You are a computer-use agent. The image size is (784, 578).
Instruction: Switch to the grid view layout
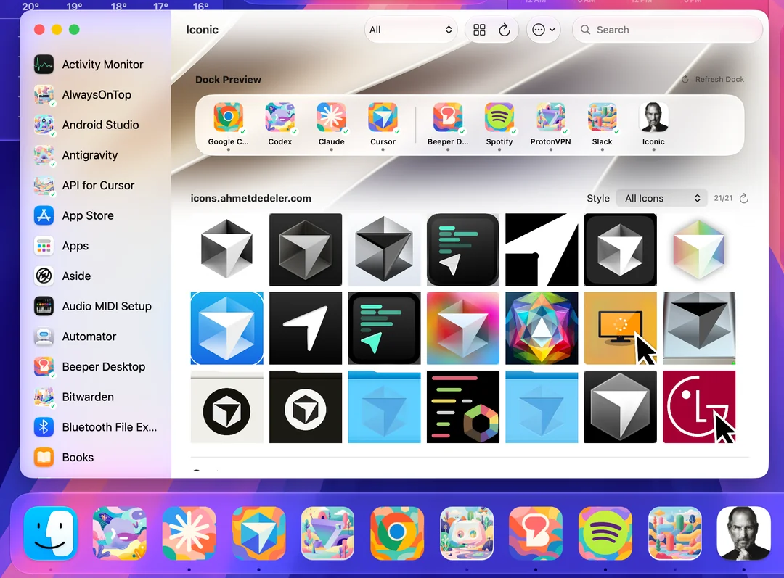[479, 30]
